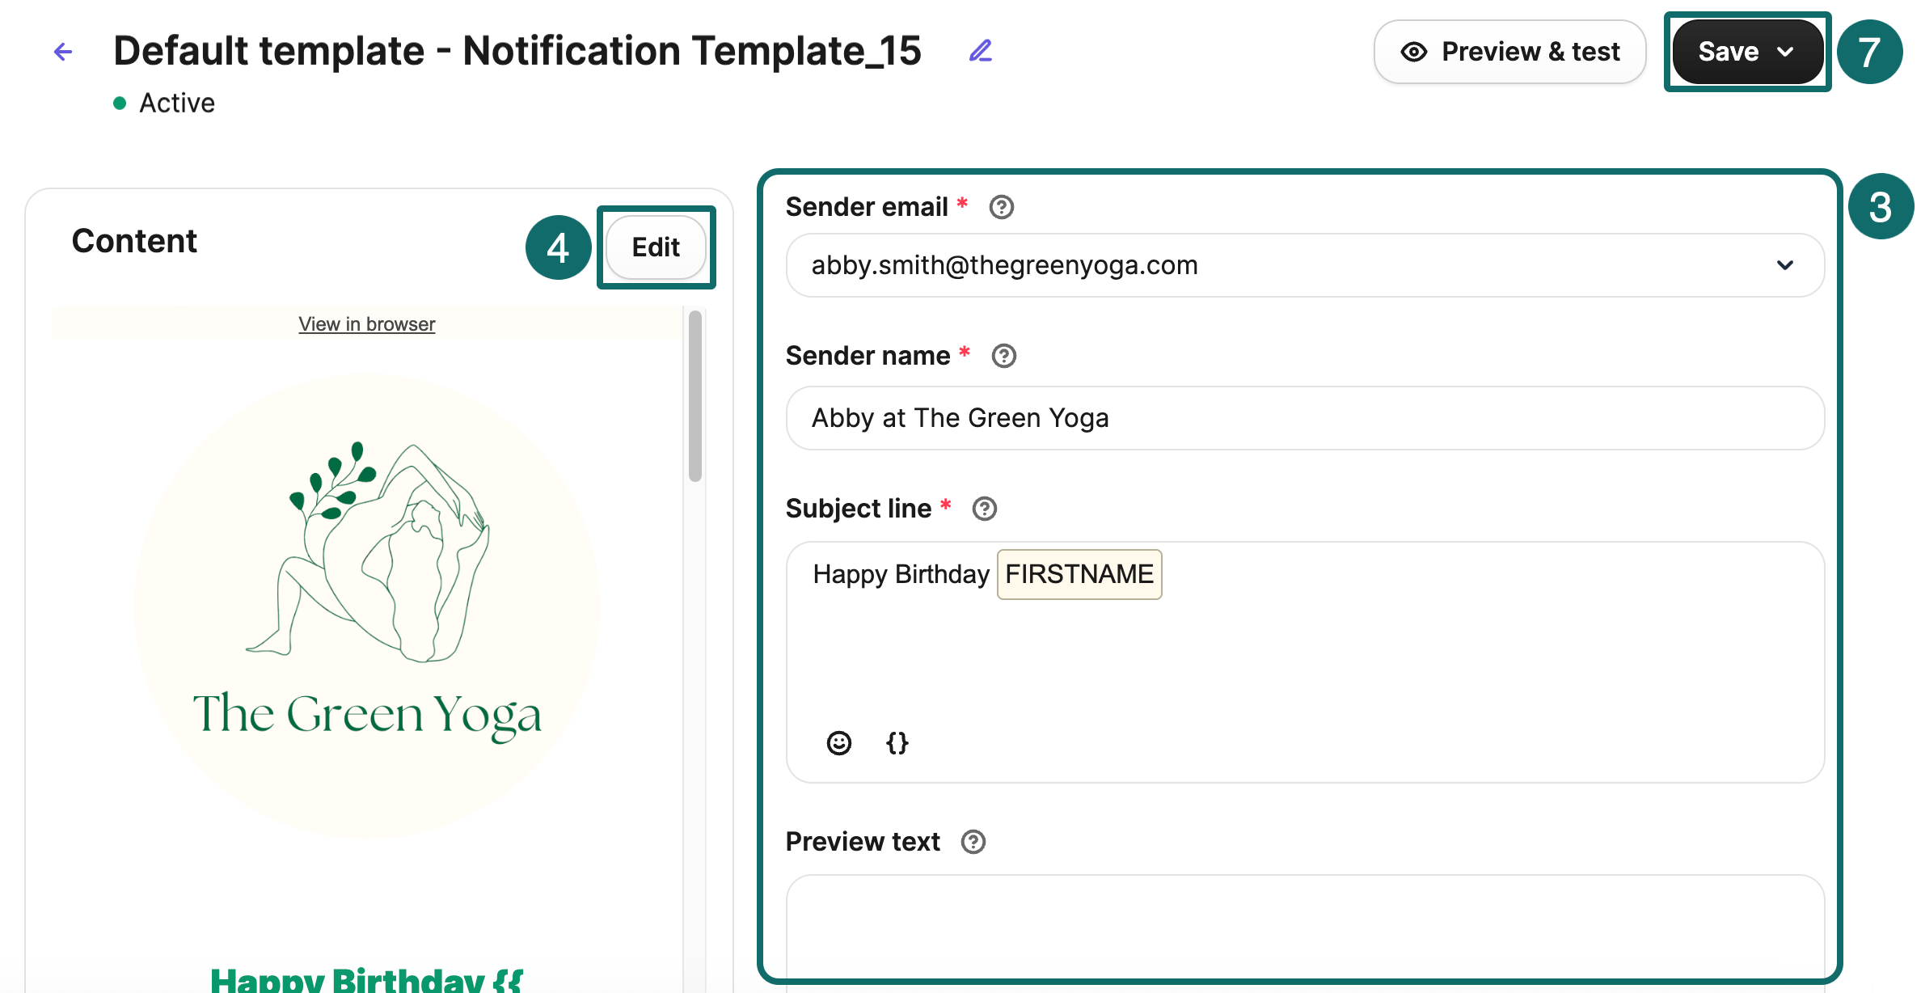This screenshot has width=1921, height=993.
Task: Click Sender name help question icon
Action: [1003, 356]
